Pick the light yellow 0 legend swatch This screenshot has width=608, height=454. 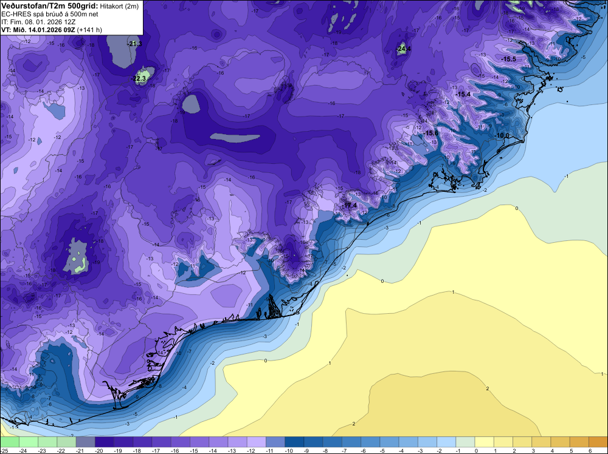click(485, 442)
